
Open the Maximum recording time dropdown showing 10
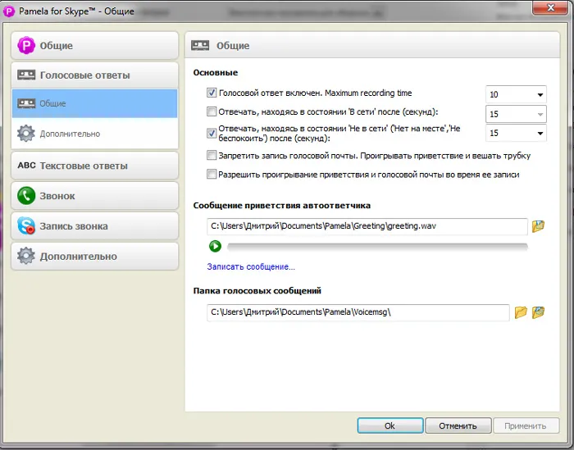pos(516,94)
